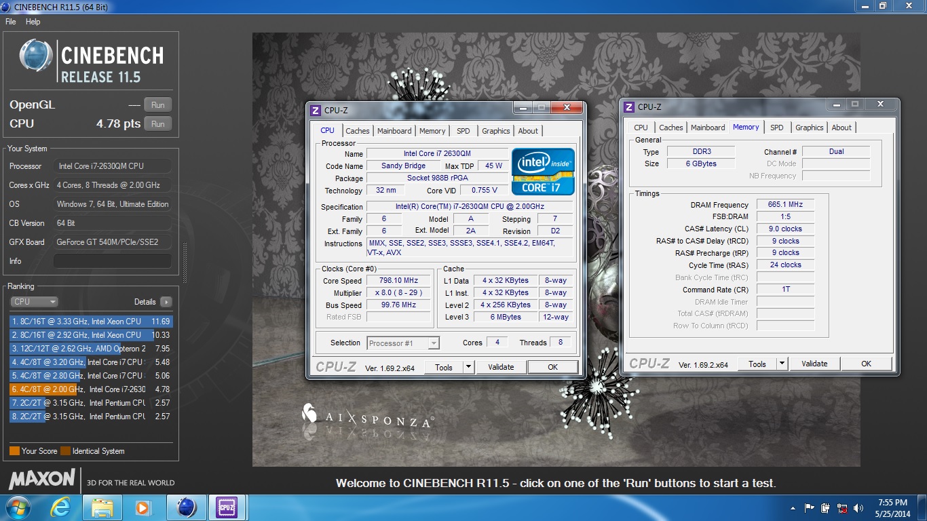Click the Your Score orange legend swatch
Viewport: 927px width, 521px height.
point(14,451)
